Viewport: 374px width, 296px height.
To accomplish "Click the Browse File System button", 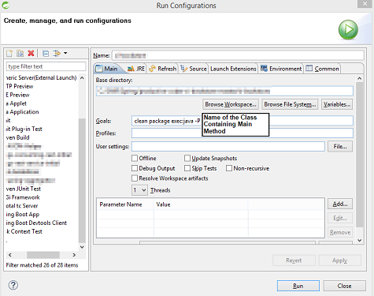I will [x=290, y=104].
